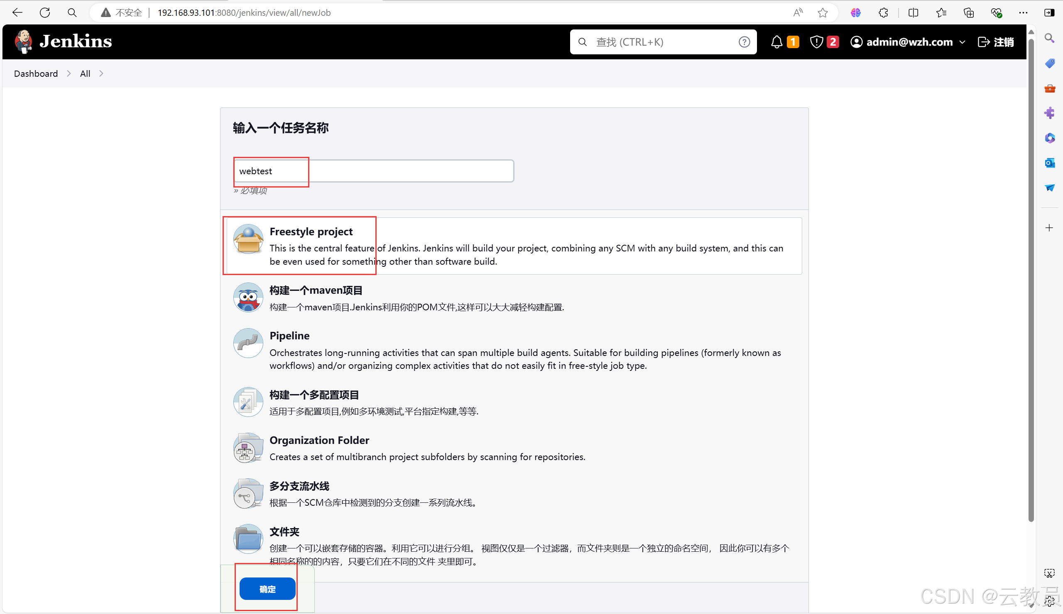This screenshot has width=1063, height=614.
Task: Click the multi-configuration project icon
Action: click(x=248, y=402)
